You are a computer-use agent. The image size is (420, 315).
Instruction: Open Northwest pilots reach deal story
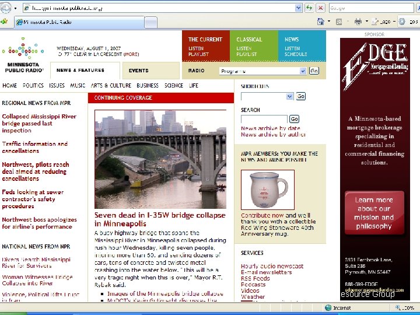click(36, 171)
